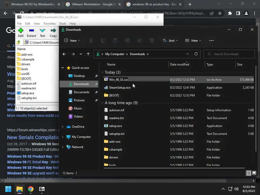Click the 7-Zip Add button
The height and width of the screenshot is (195, 260).
pyautogui.click(x=21, y=33)
